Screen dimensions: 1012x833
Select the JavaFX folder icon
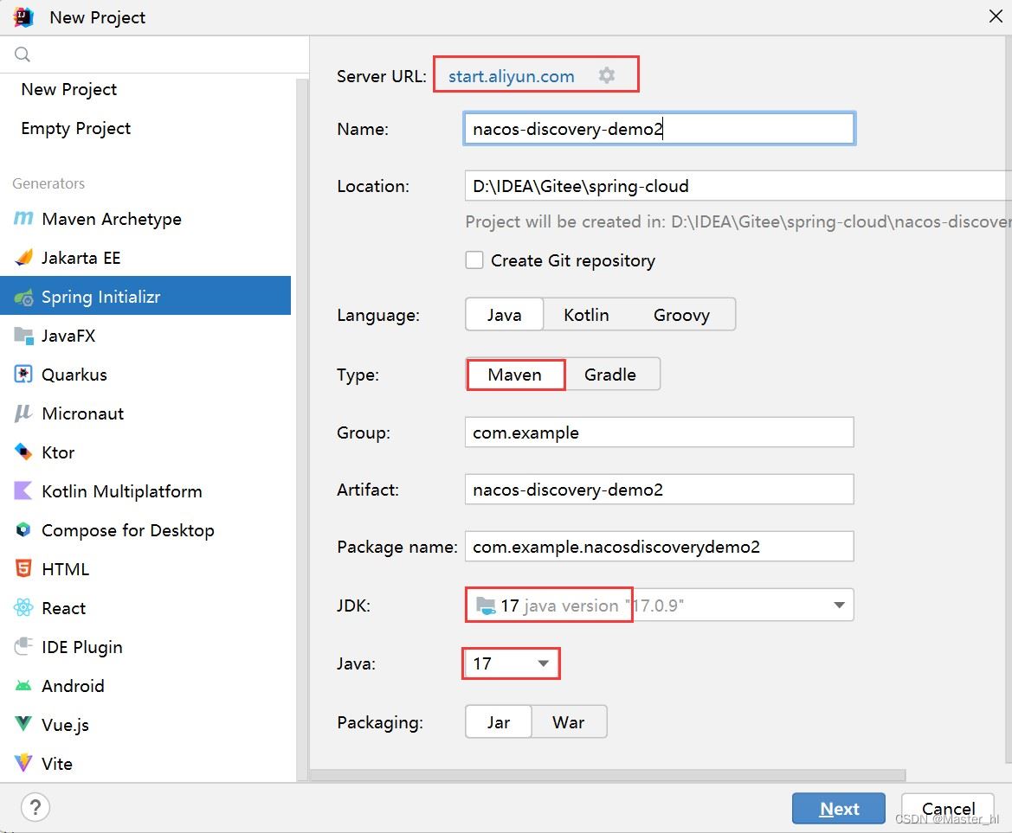(x=23, y=336)
